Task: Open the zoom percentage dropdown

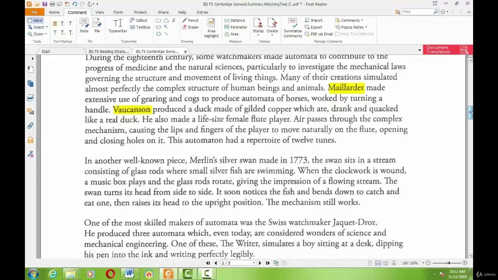Action: tap(423, 263)
